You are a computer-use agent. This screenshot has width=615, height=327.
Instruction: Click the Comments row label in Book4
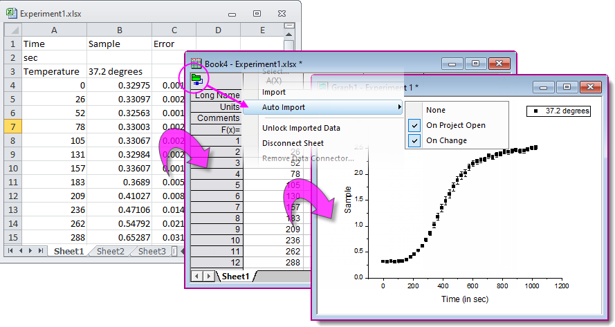[217, 118]
